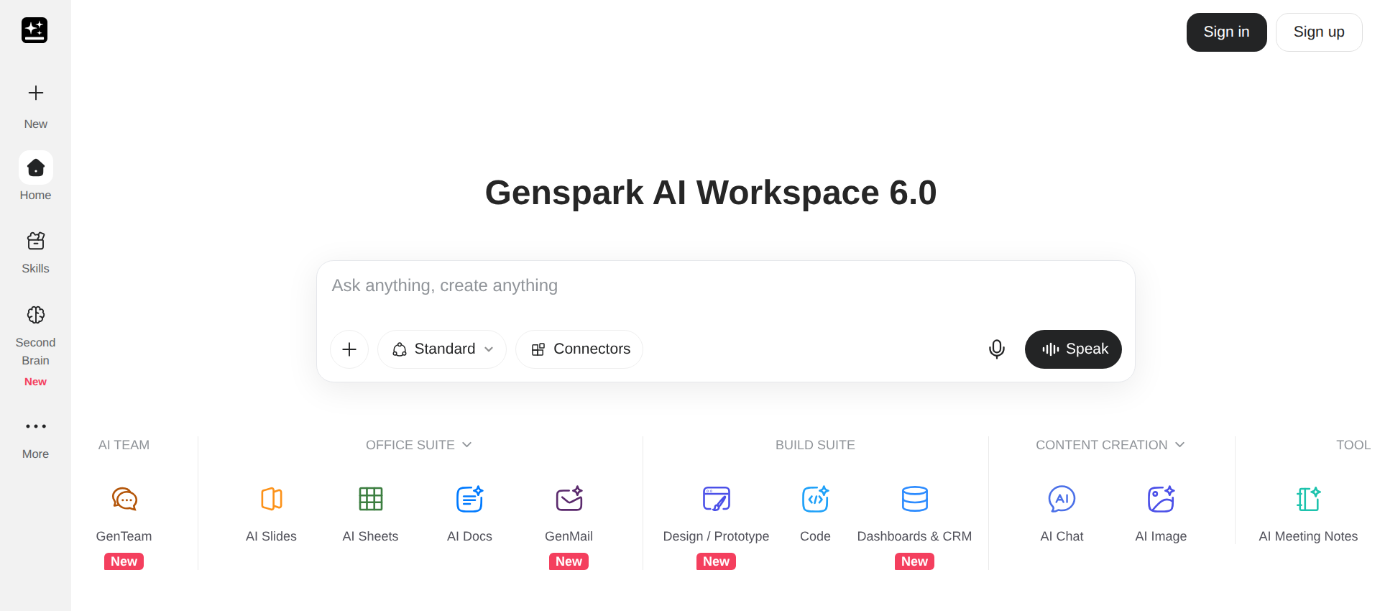
Task: Open AI Docs tool
Action: point(469,514)
